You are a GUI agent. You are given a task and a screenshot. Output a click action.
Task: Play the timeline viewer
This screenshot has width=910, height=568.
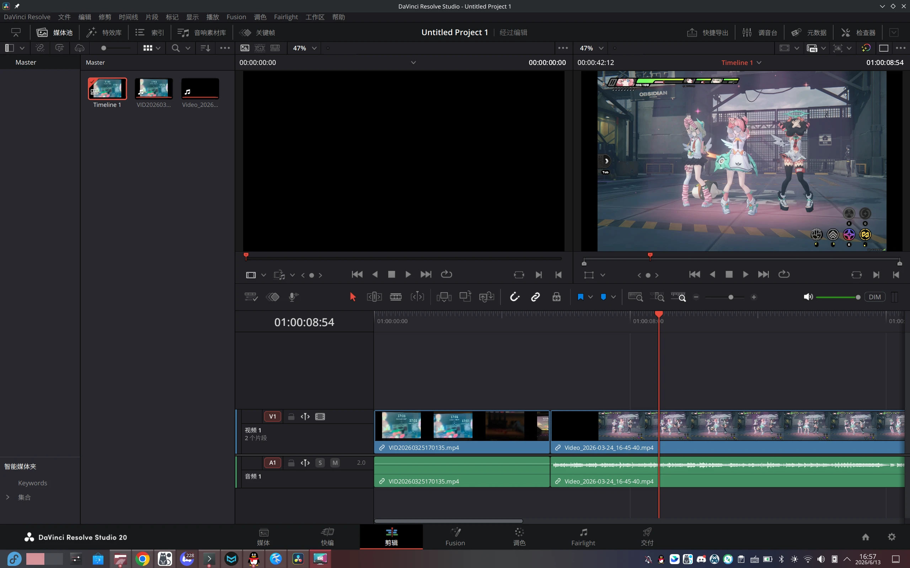point(745,275)
